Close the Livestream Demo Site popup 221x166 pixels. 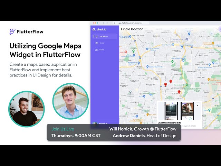coord(198,105)
